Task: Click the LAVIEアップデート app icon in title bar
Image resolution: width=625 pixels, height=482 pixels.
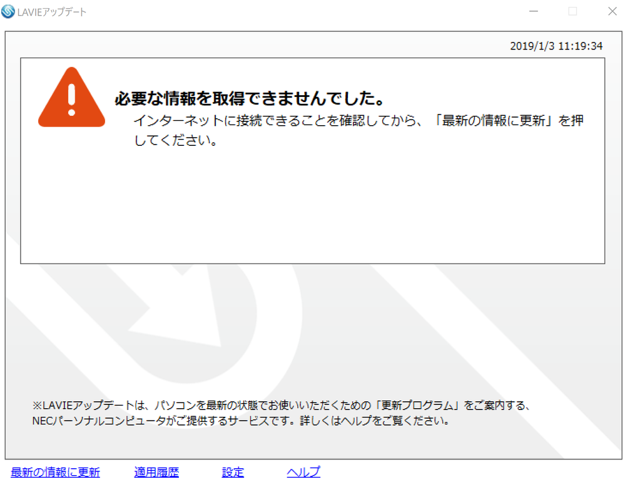Action: coord(8,11)
